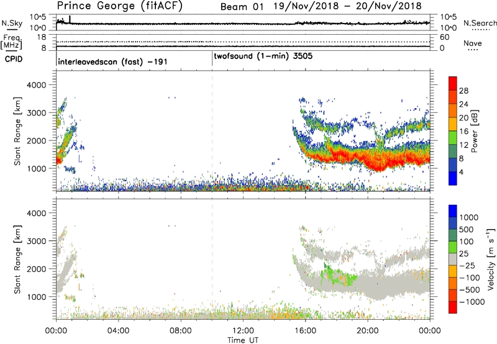
Task: Click the '16' power colorbar label
Action: tap(463, 132)
